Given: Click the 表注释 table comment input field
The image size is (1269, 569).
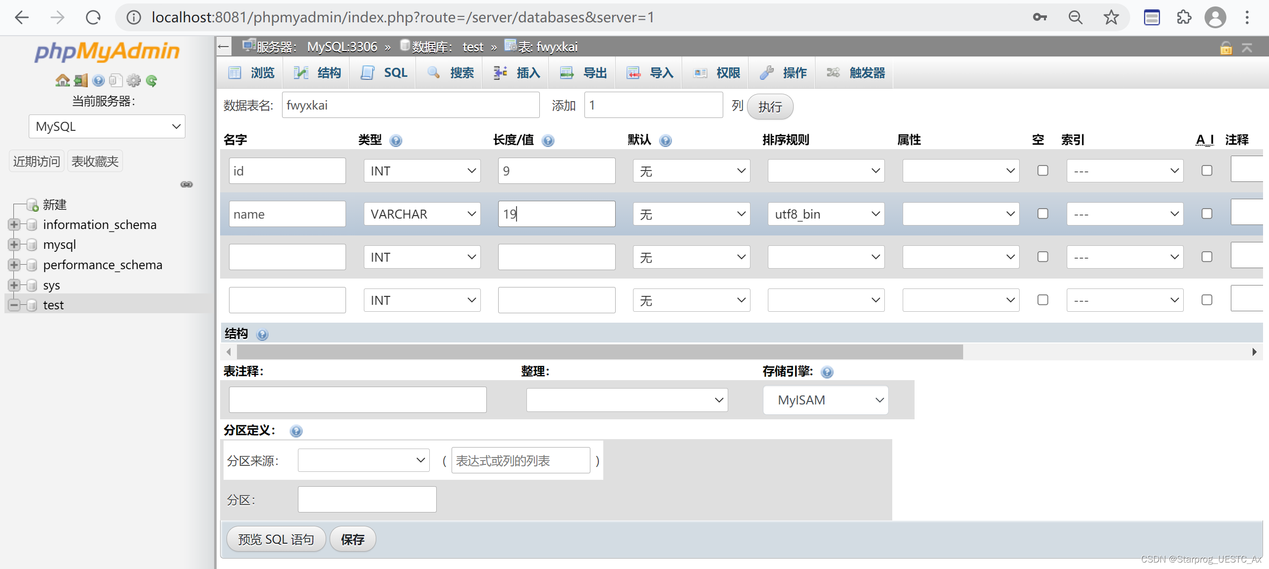Looking at the screenshot, I should click(x=357, y=400).
